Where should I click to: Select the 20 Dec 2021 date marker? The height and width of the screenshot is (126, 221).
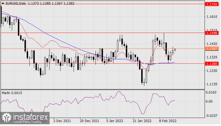coord(89,121)
